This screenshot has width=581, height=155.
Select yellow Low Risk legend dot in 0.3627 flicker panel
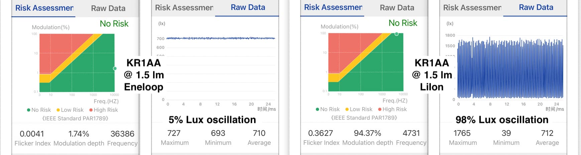347,109
